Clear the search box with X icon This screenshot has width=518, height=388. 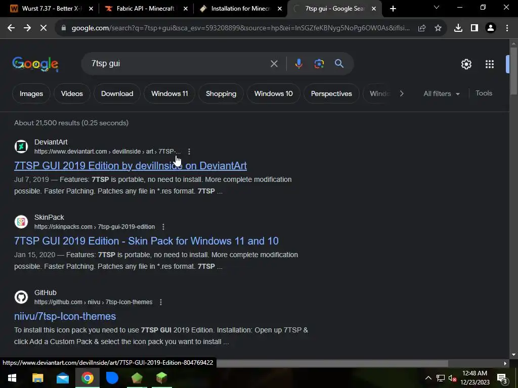274,64
